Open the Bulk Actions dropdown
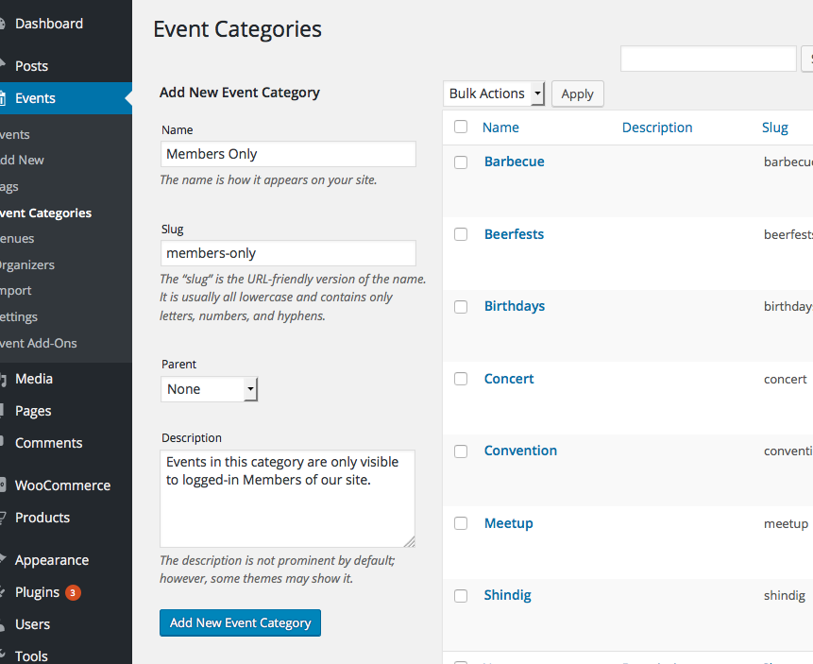813x664 pixels. coord(494,94)
